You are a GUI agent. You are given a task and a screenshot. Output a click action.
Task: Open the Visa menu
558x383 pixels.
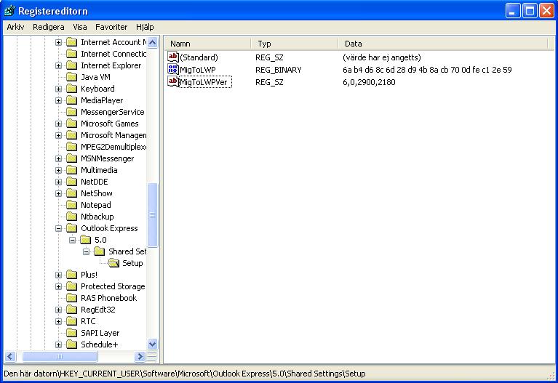(80, 27)
